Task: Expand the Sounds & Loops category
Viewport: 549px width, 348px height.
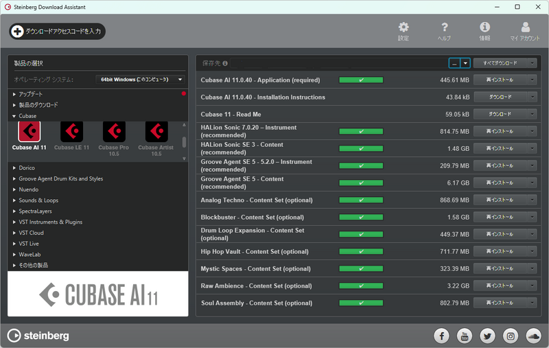Action: 14,200
